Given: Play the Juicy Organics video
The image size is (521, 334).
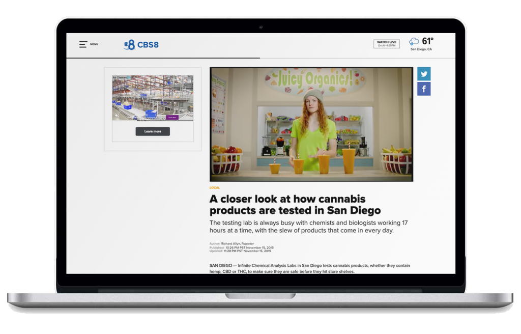Looking at the screenshot, I should click(x=311, y=124).
